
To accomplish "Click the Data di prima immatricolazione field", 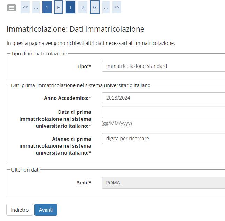I will click(163, 112).
